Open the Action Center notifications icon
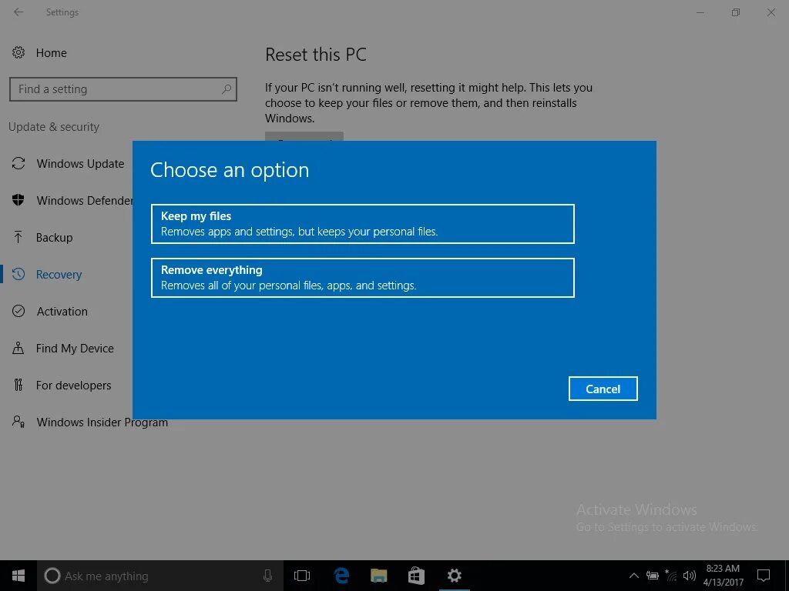The height and width of the screenshot is (591, 789). (x=764, y=576)
